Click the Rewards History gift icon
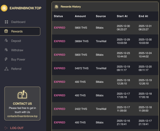This screenshot has height=131, width=160. tap(56, 7)
